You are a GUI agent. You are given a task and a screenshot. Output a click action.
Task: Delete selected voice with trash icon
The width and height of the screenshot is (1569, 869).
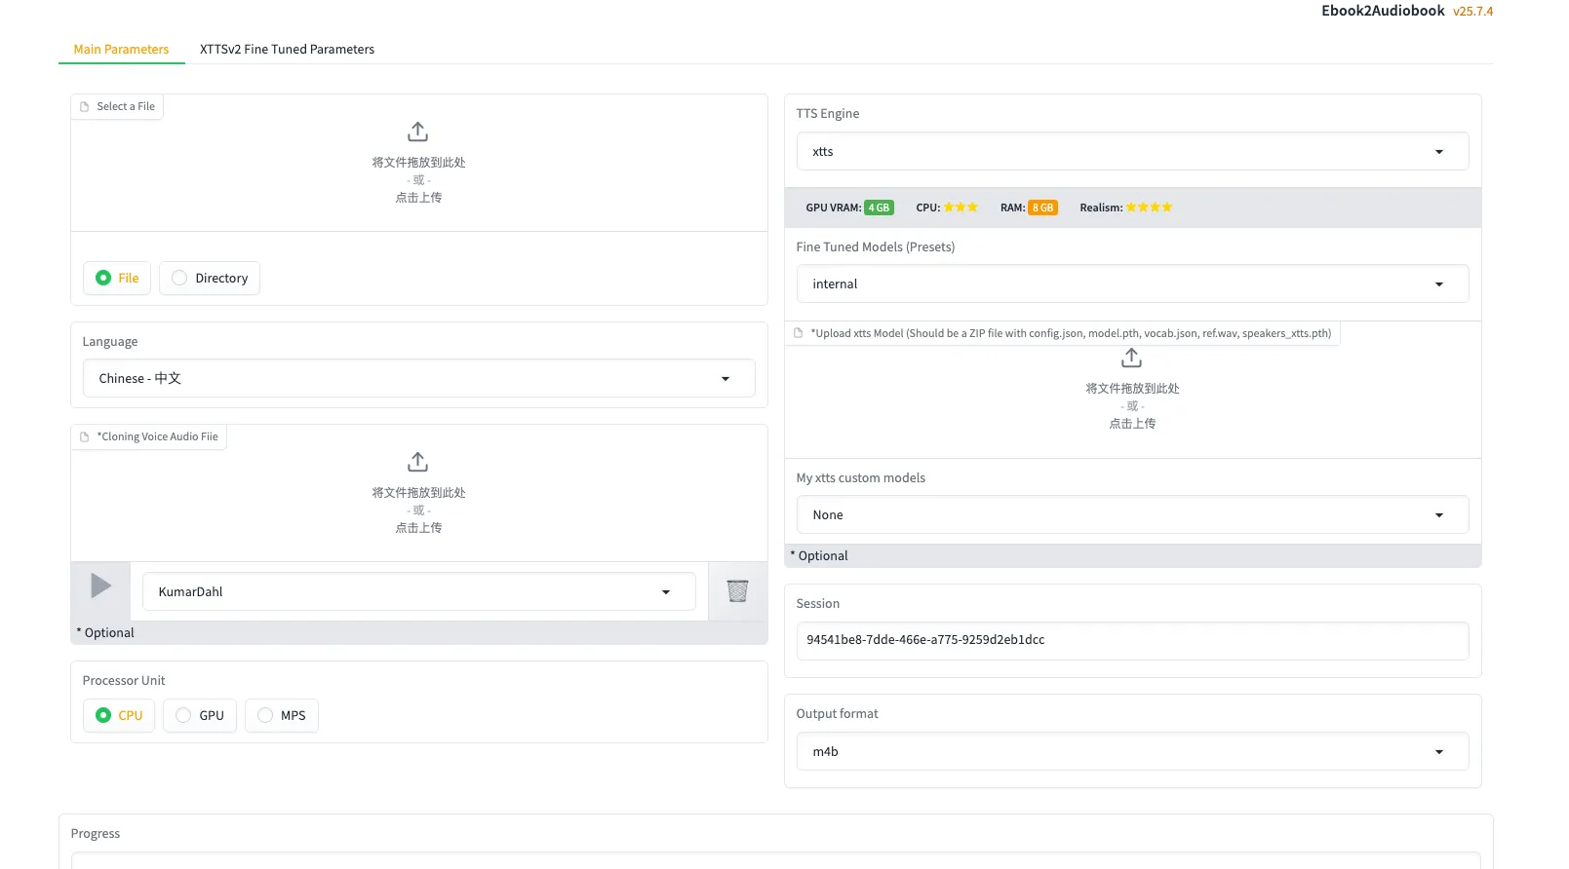(x=737, y=590)
